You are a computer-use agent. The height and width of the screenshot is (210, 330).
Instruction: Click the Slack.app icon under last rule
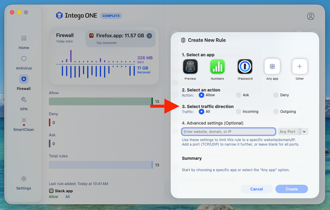pos(51,191)
